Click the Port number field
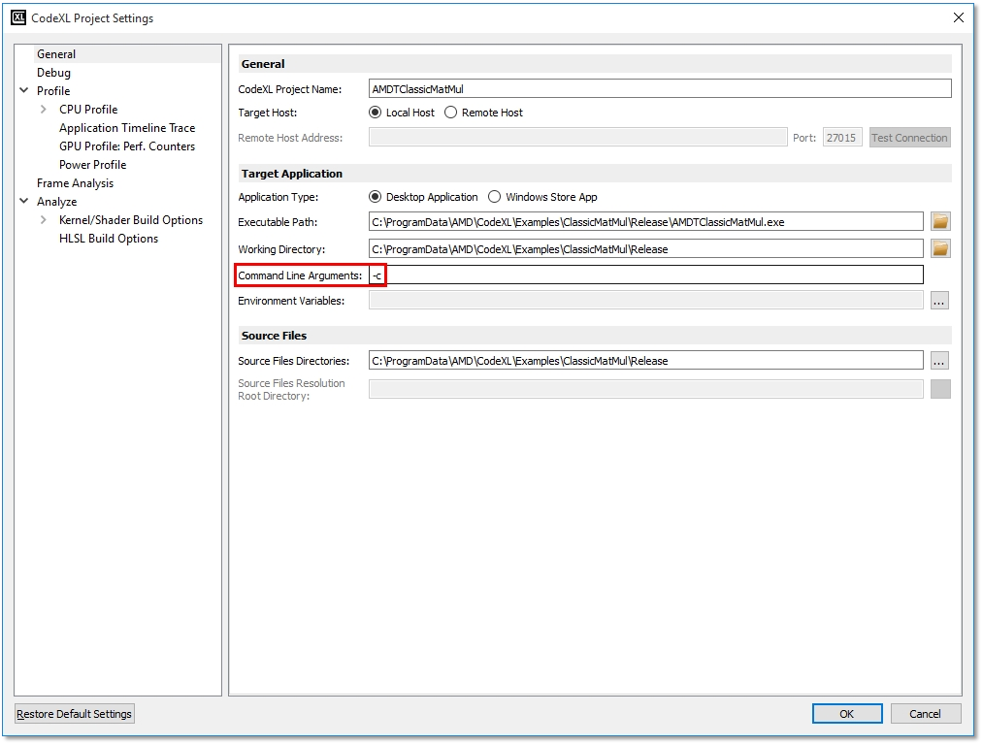983x745 pixels. [842, 138]
